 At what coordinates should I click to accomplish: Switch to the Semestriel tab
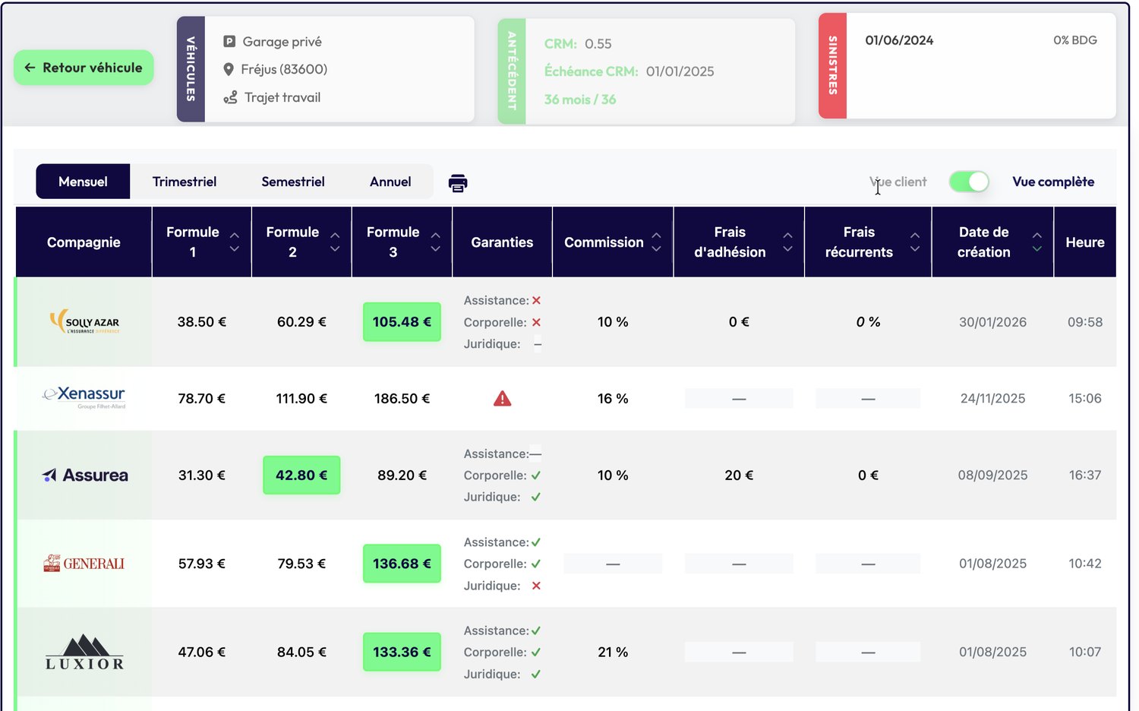click(293, 182)
